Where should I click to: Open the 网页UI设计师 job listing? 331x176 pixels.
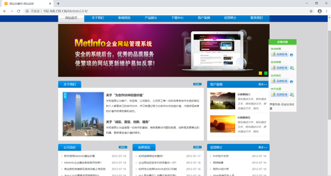point(221,169)
